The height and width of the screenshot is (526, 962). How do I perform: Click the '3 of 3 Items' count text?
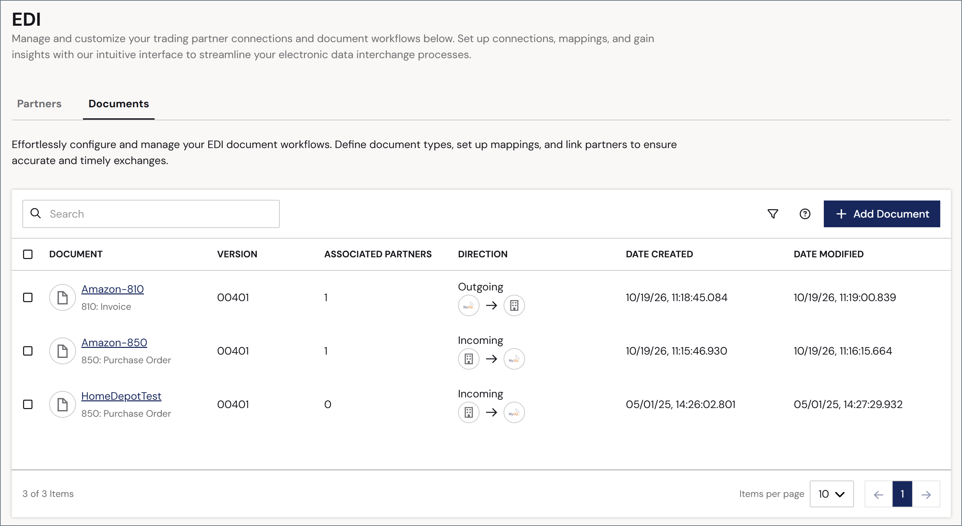48,494
